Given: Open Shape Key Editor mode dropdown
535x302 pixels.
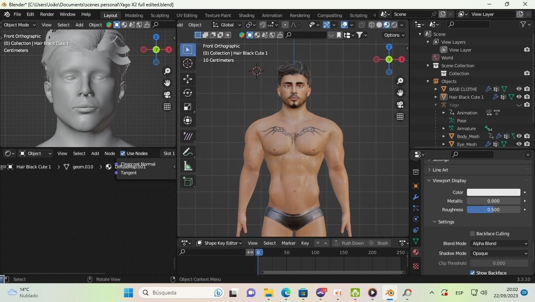Looking at the screenshot, I should (219, 243).
